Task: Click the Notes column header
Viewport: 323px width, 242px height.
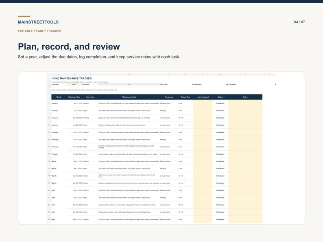Action: pyautogui.click(x=245, y=97)
